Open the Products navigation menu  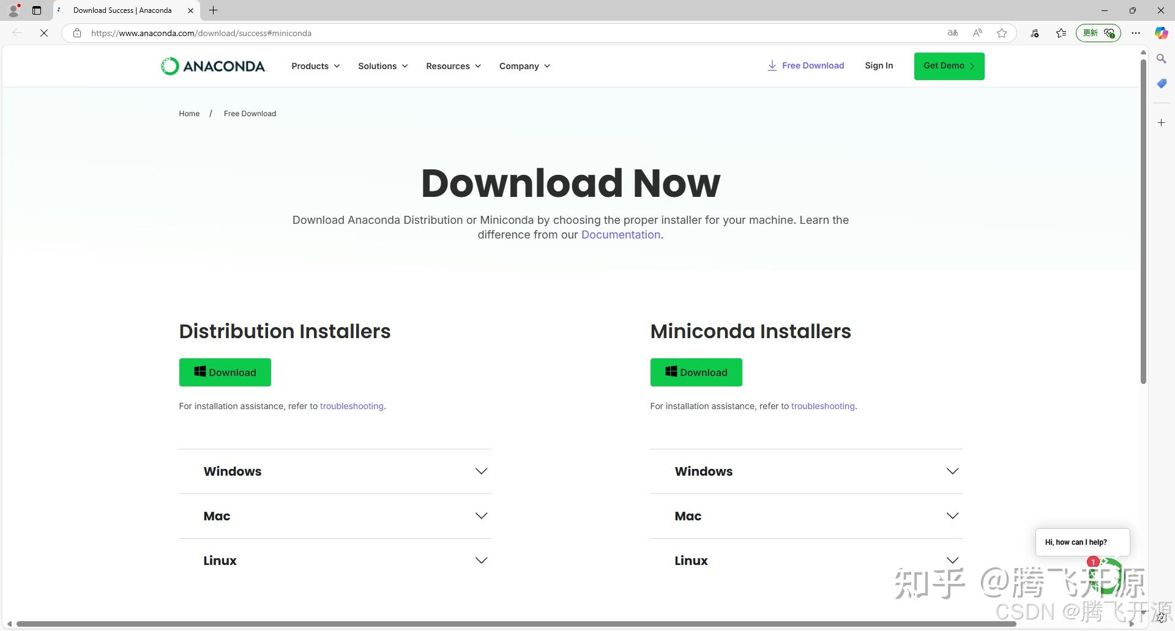point(316,66)
